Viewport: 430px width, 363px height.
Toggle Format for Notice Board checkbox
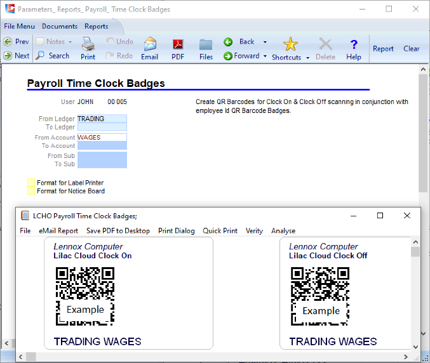point(31,190)
